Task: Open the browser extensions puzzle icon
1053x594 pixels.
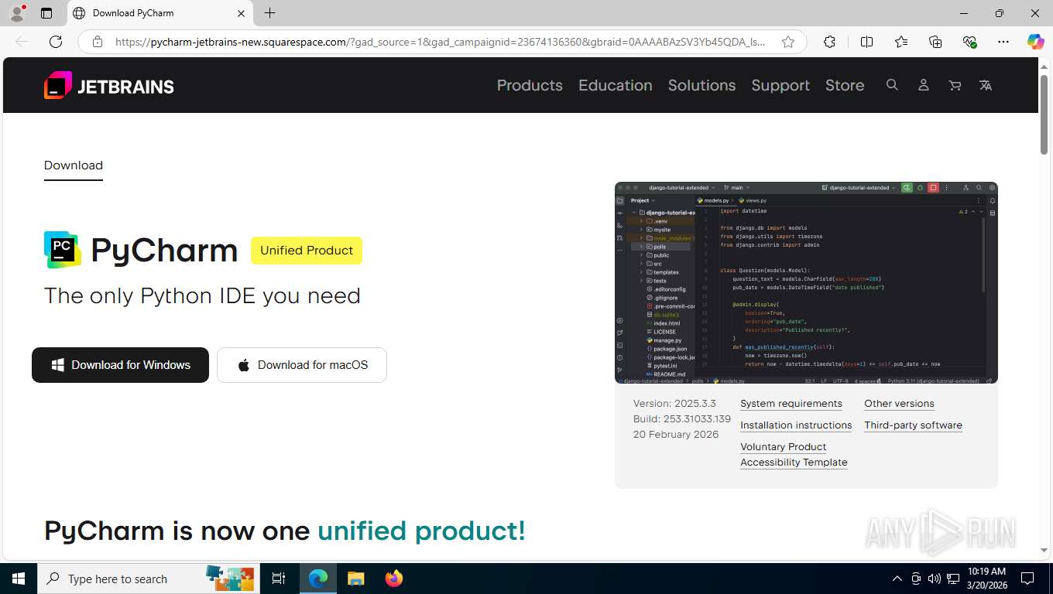Action: (x=829, y=42)
